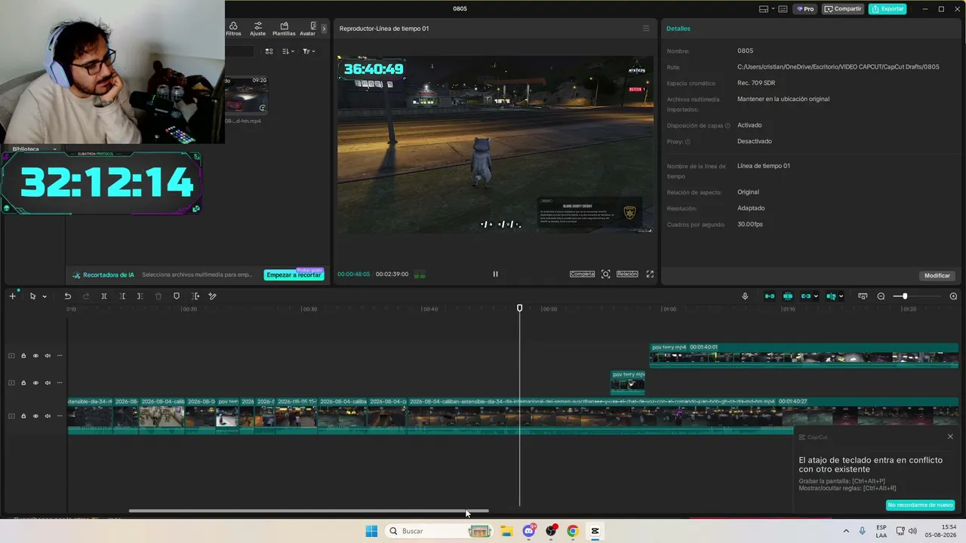
Task: Click the timeline playhead marker
Action: 519,308
